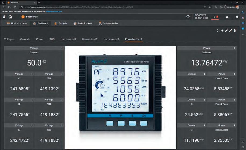Open the ifm moneo logo
Screen dimensions: 246x150
[23, 17]
